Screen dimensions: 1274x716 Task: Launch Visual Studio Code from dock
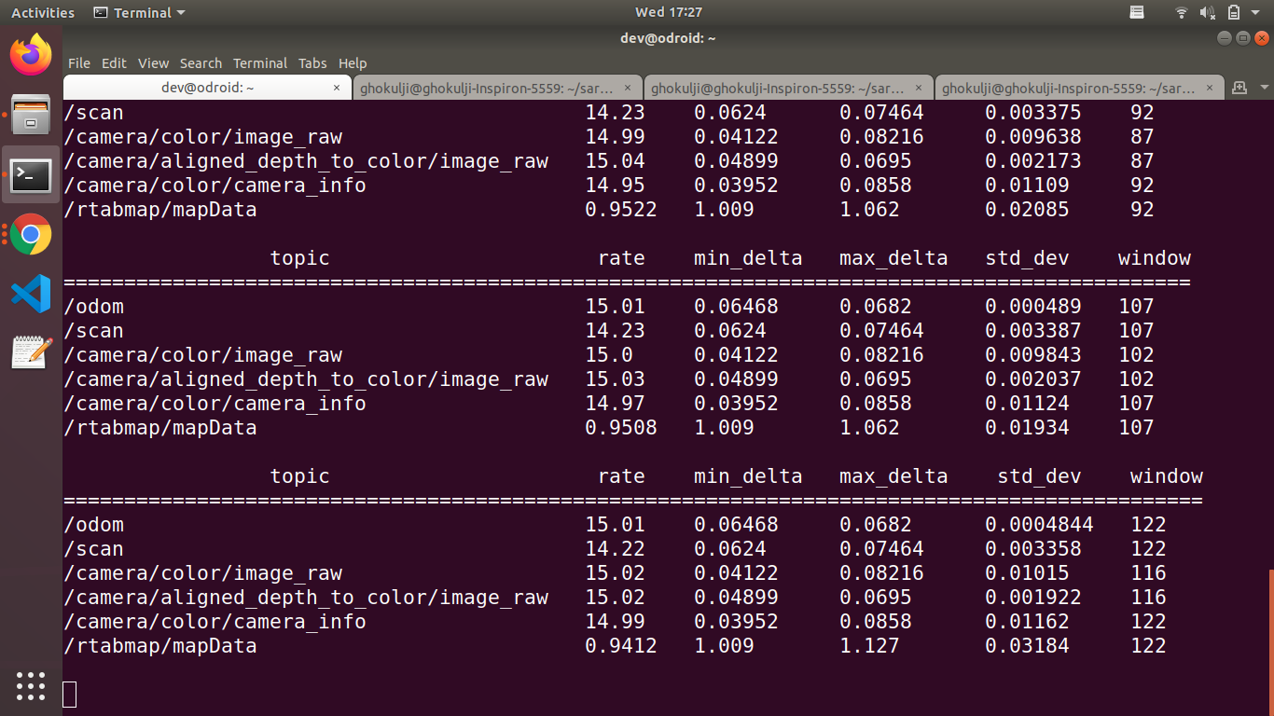pos(31,294)
